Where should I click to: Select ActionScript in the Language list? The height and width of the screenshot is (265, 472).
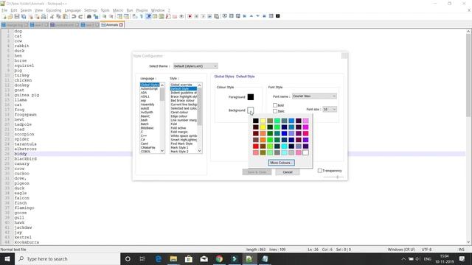point(150,89)
